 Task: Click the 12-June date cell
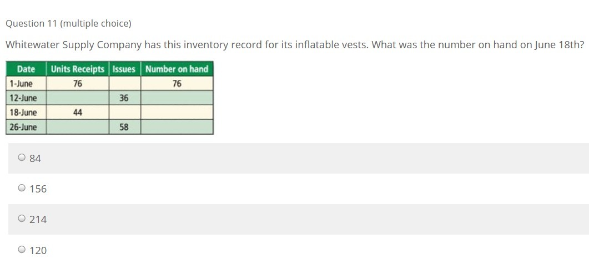23,98
